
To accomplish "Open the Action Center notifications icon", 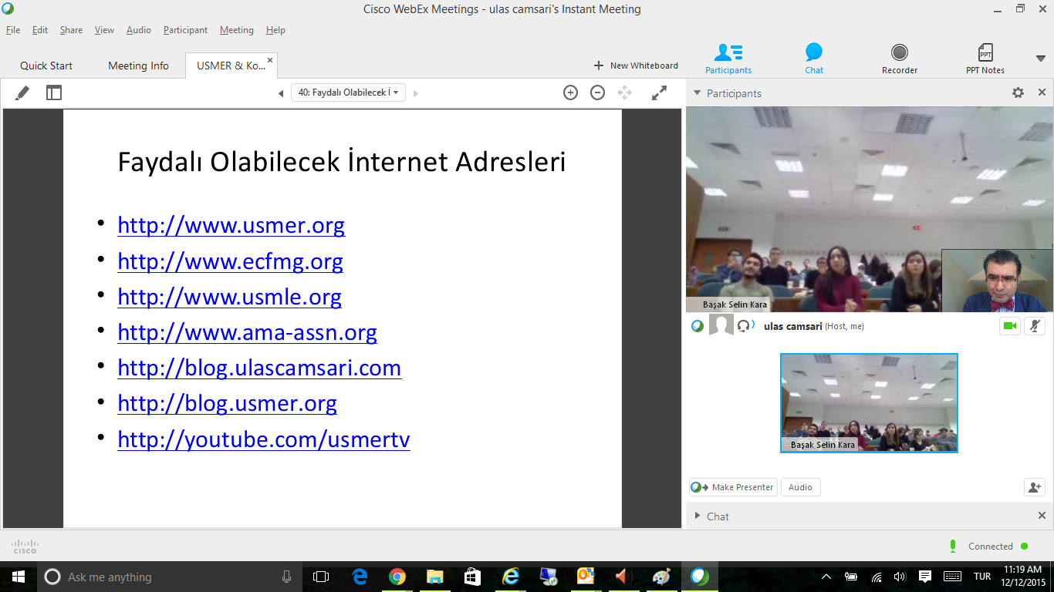I will point(925,577).
